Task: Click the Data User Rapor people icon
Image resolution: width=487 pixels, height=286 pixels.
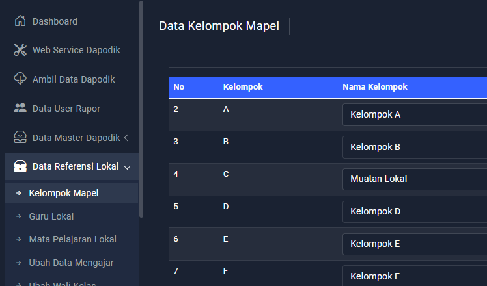Action: click(20, 109)
